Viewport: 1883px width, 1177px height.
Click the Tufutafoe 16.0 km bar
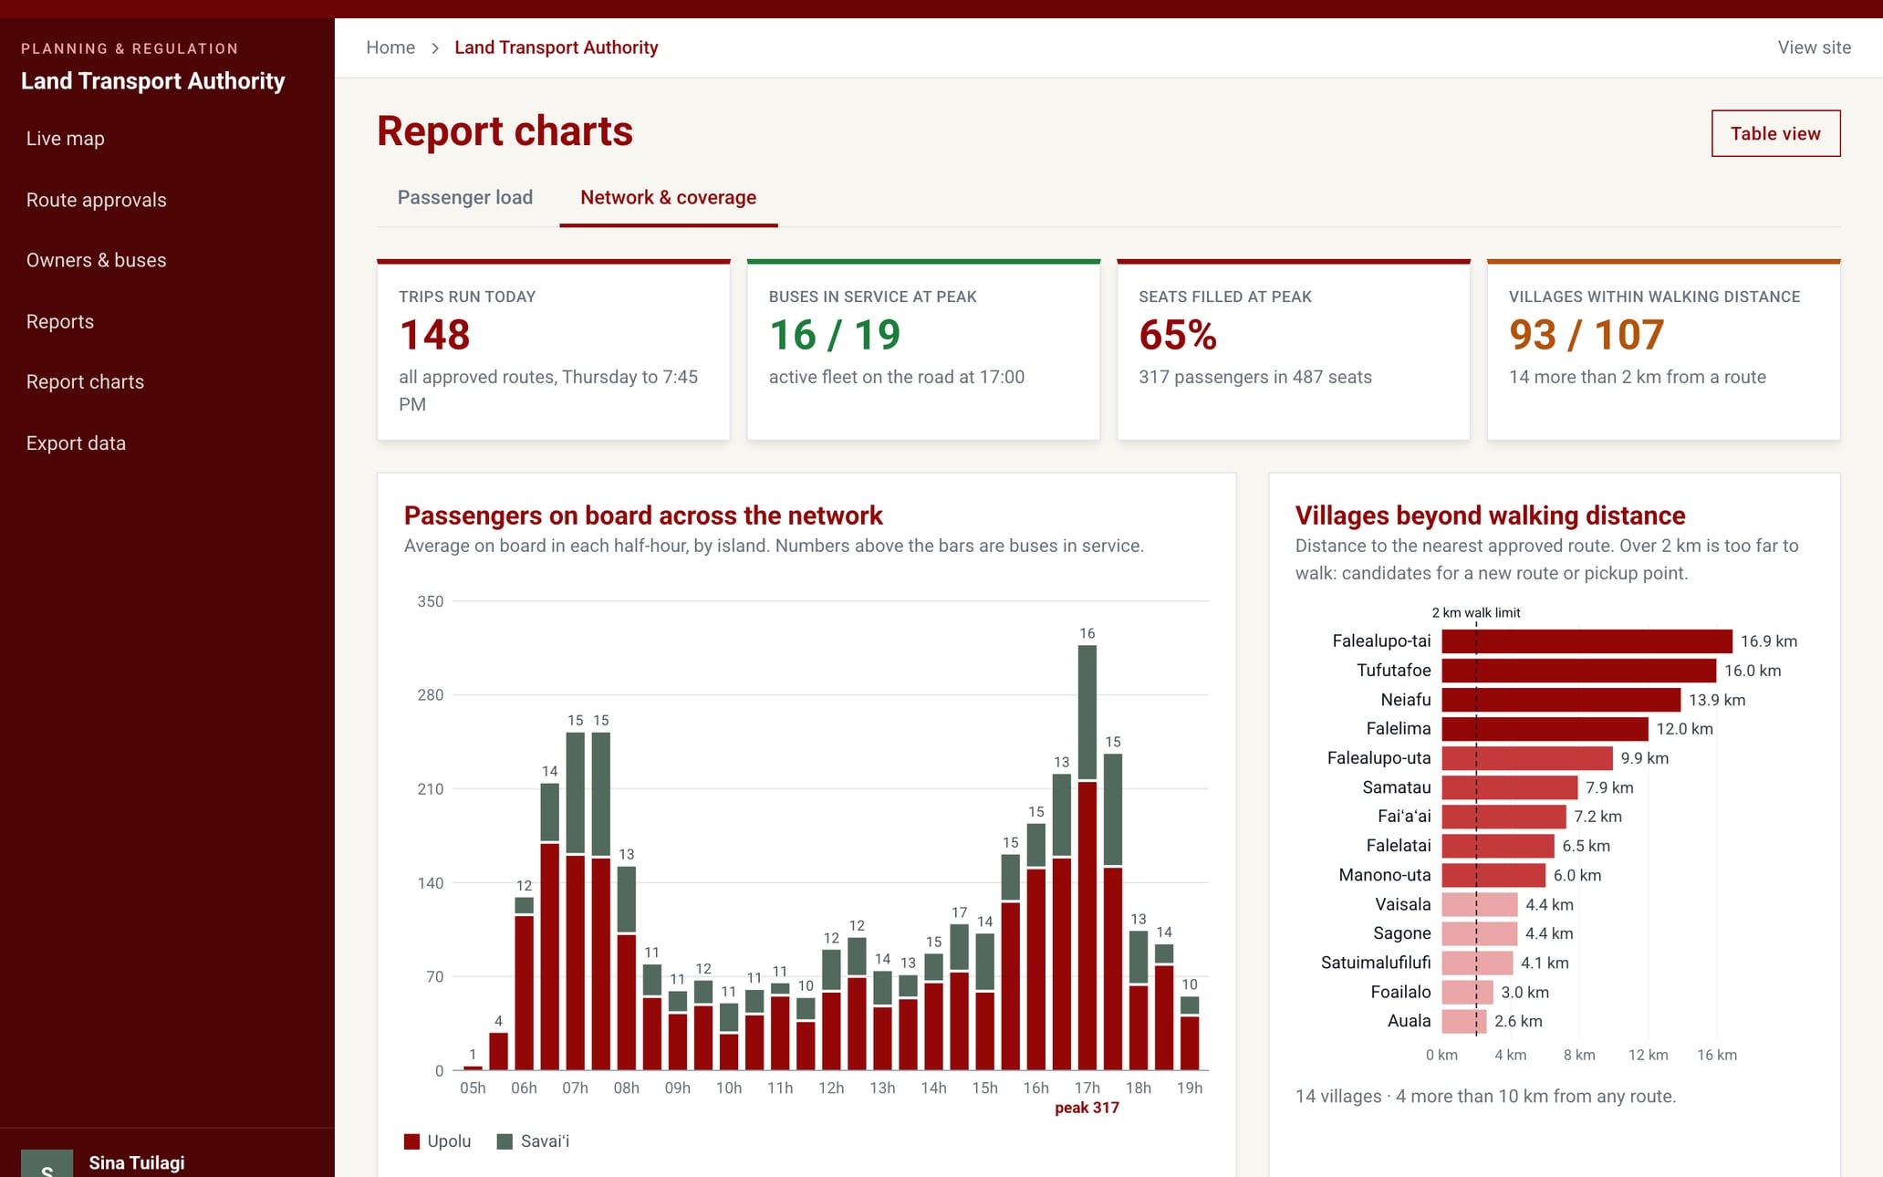1578,671
